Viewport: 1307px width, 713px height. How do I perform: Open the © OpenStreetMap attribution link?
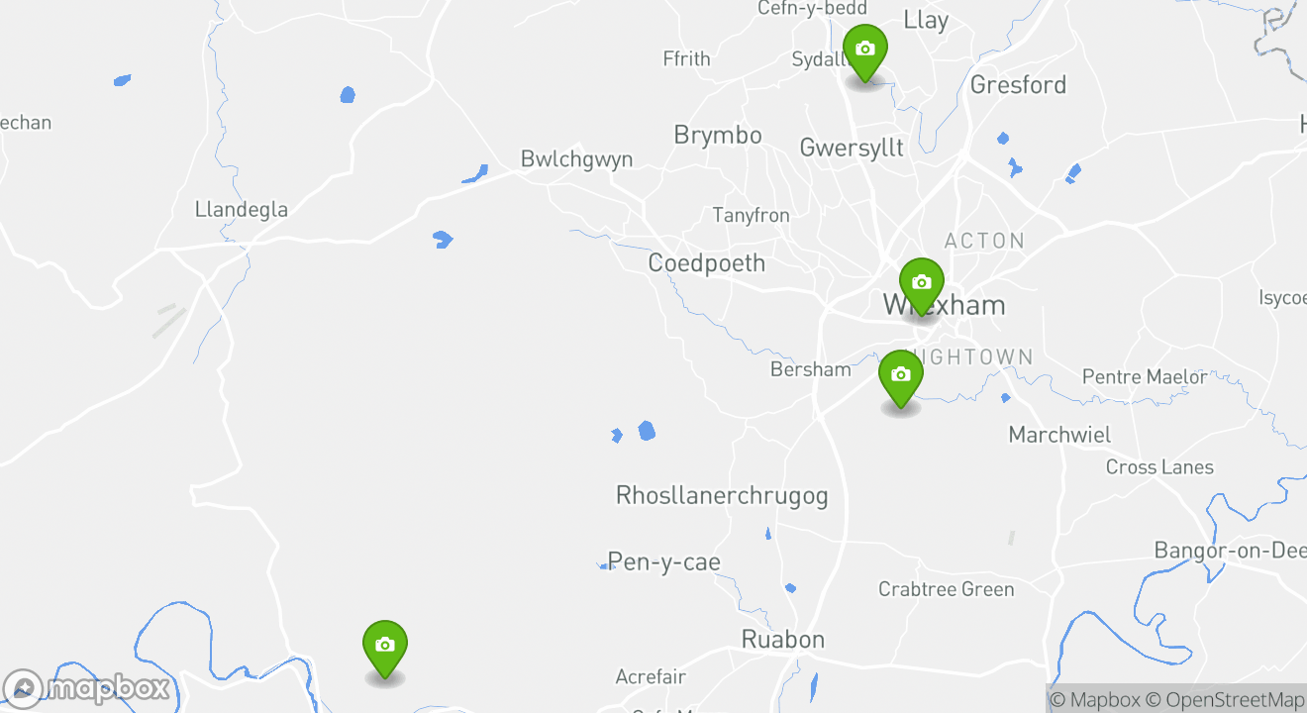coord(1226,700)
